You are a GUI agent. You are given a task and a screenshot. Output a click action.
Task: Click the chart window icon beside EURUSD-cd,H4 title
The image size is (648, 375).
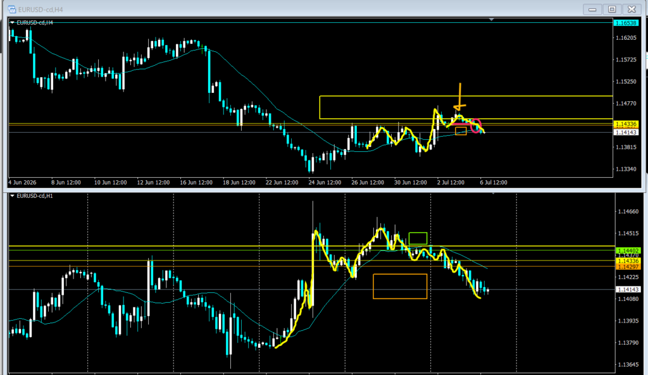(x=12, y=9)
